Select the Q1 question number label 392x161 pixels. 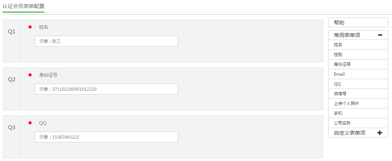pyautogui.click(x=12, y=31)
